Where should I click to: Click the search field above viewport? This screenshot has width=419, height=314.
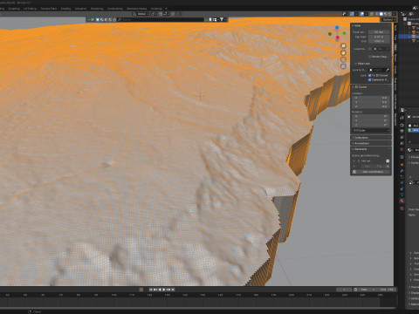(x=161, y=19)
